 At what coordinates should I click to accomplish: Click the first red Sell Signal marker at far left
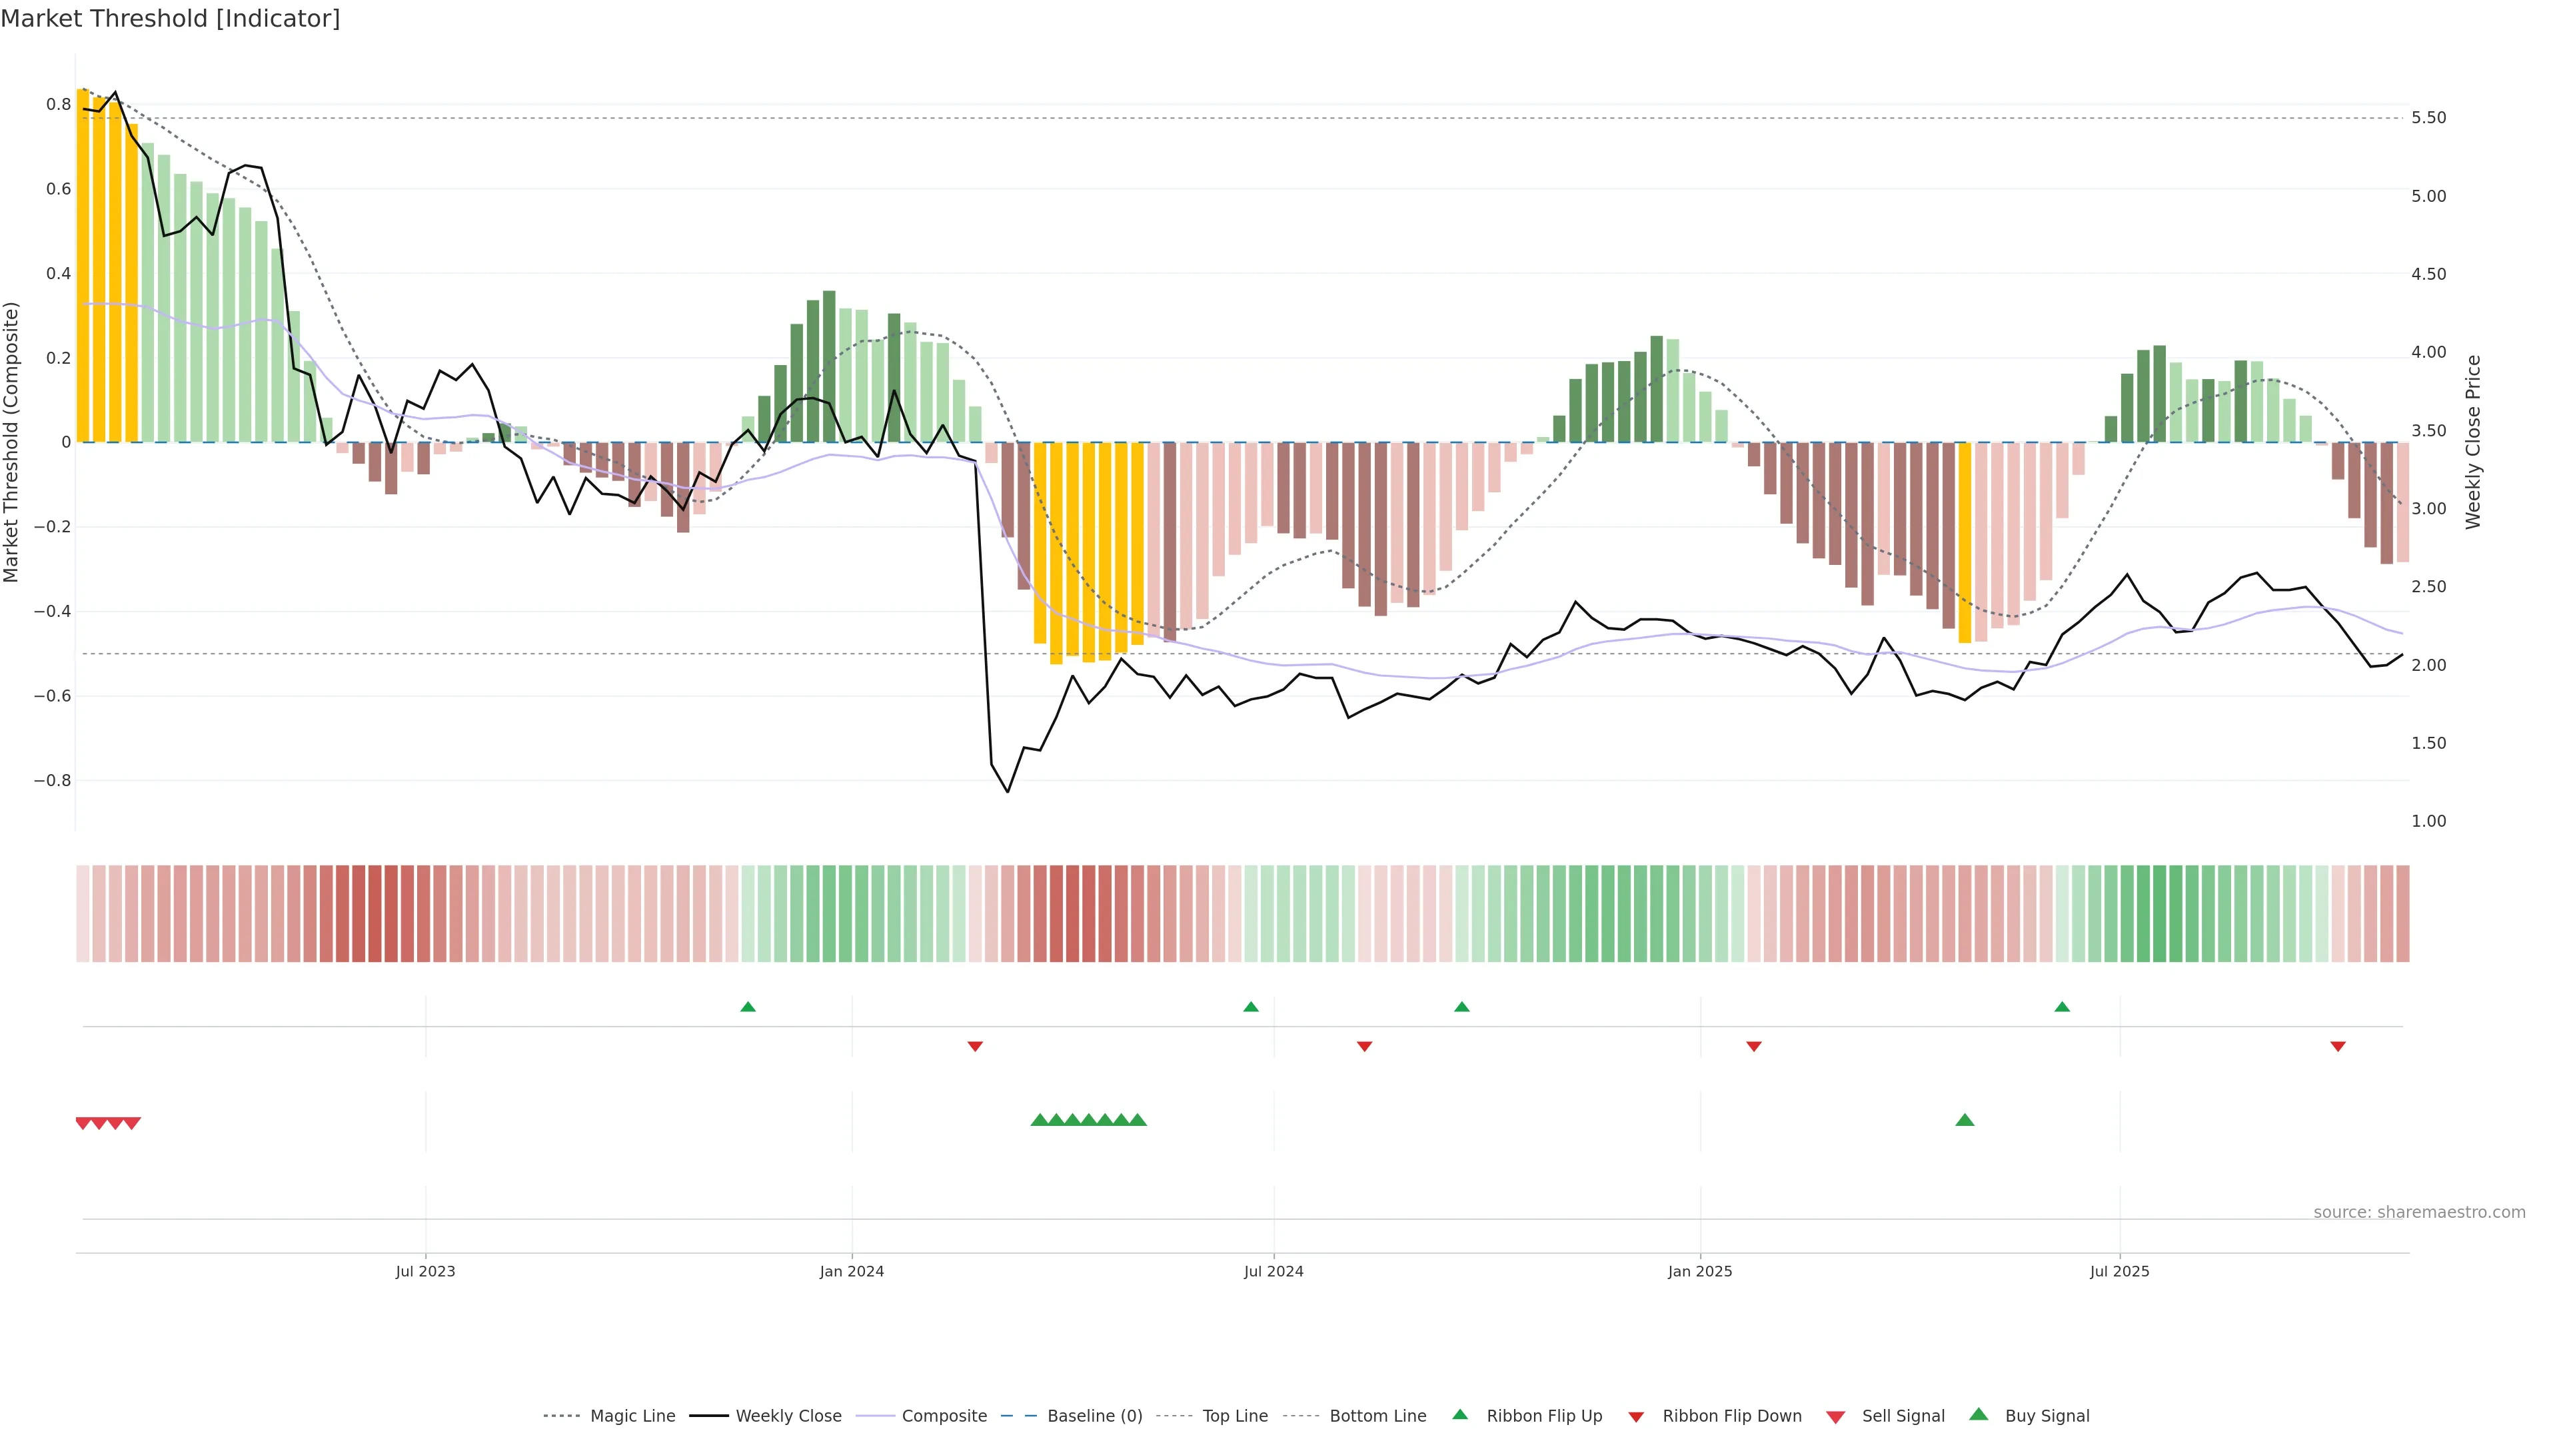83,1123
